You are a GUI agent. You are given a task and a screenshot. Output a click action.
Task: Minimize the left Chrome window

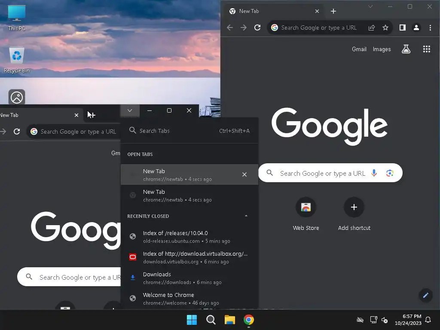point(150,110)
